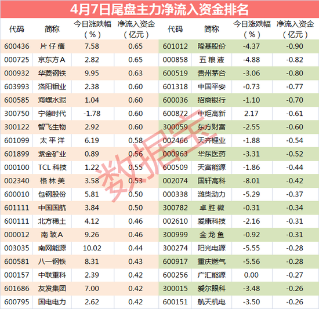Select stock name 格林美
Screen dimensions: 319x309
tap(52, 181)
